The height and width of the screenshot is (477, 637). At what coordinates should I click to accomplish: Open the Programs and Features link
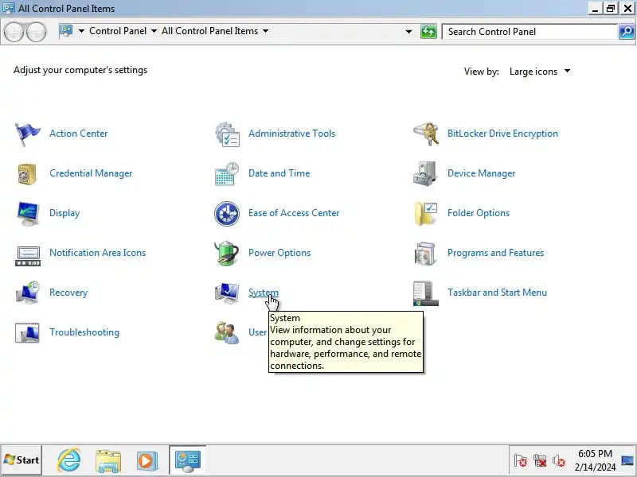pyautogui.click(x=495, y=253)
